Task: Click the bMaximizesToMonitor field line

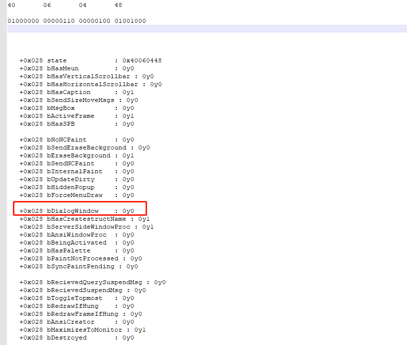Action: 83,330
